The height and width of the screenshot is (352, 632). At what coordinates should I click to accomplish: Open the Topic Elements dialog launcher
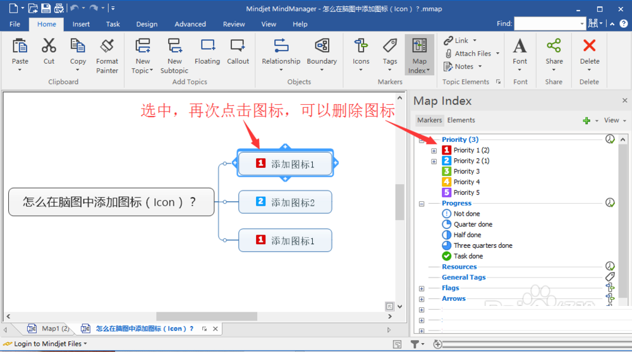(498, 81)
